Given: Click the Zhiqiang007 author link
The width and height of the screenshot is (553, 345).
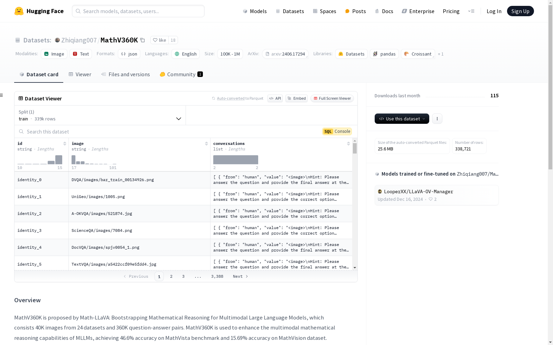Looking at the screenshot, I should 79,40.
